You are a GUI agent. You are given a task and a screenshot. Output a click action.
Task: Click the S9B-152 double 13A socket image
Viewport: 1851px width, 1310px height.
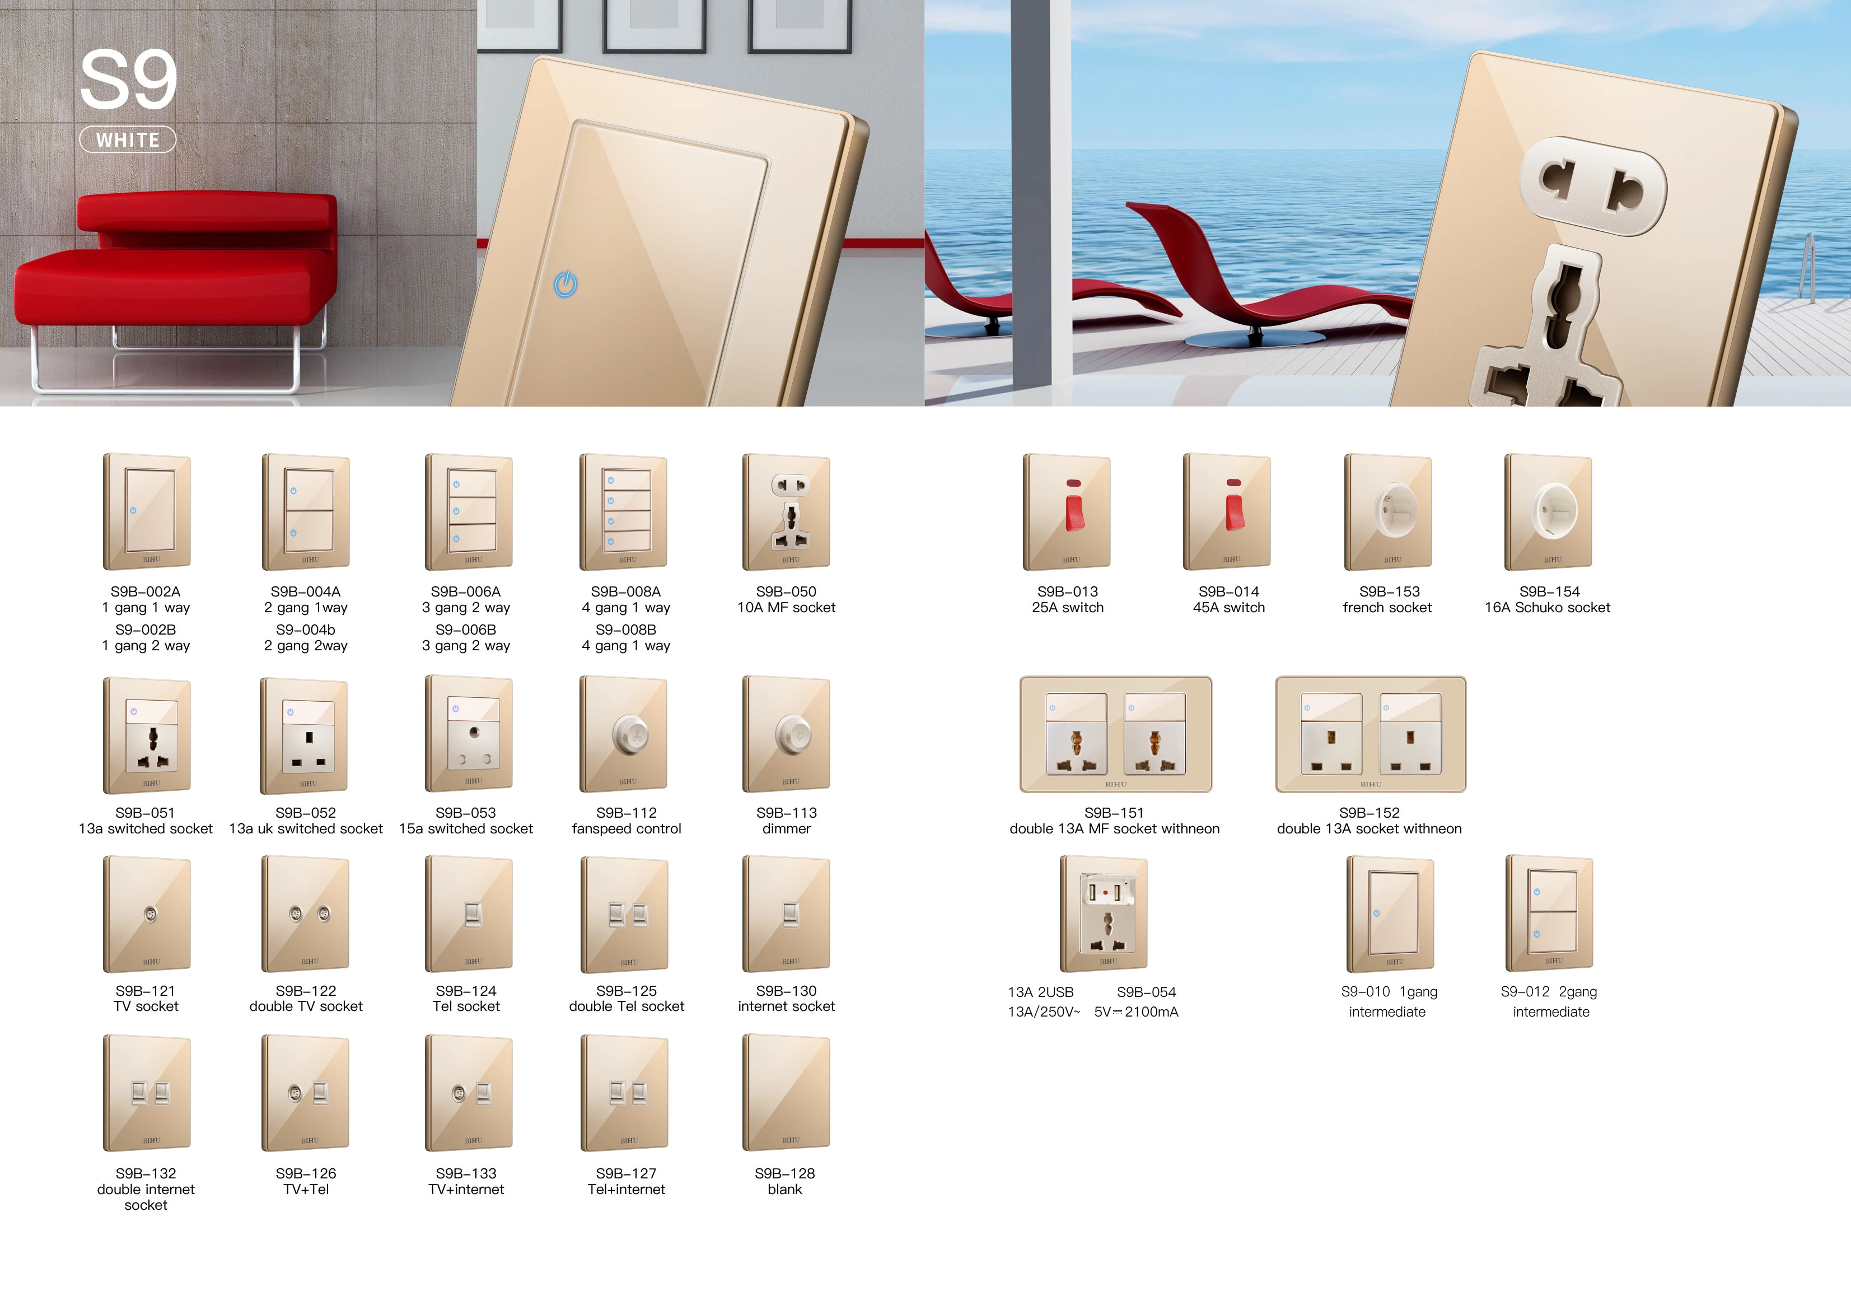(x=1371, y=734)
